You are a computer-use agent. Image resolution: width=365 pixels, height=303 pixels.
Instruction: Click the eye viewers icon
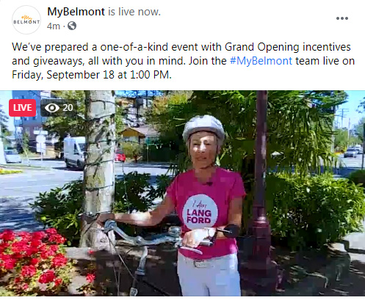[52, 108]
